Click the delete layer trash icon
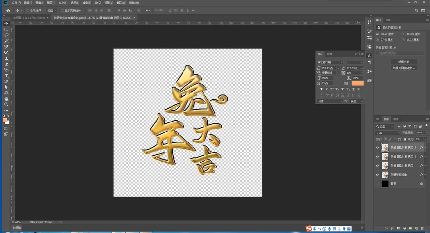Image resolution: width=430 pixels, height=233 pixels. pyautogui.click(x=422, y=228)
